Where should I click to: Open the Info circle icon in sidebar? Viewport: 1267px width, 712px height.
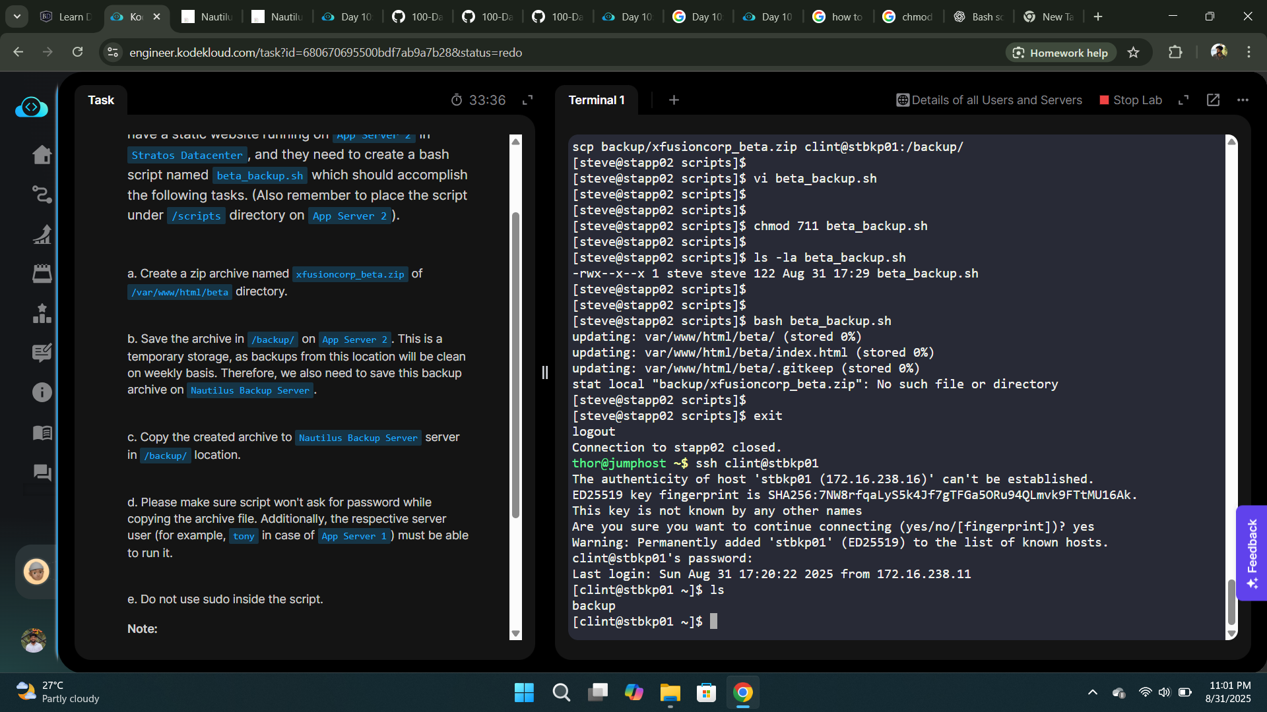(42, 392)
